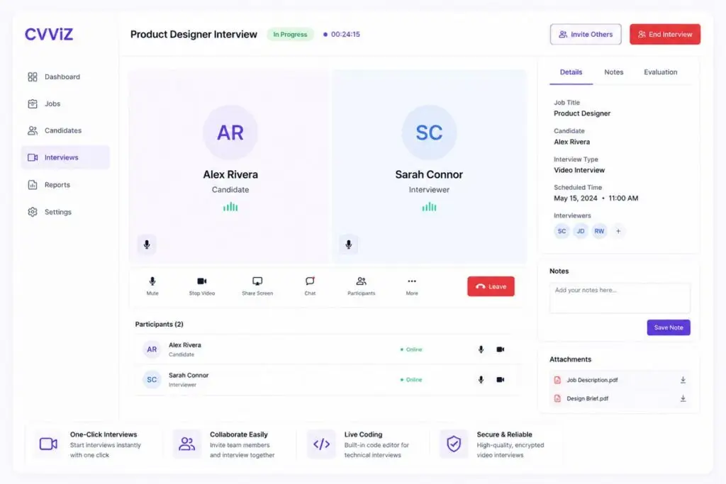Click the red Leave button
The height and width of the screenshot is (484, 726).
click(491, 286)
